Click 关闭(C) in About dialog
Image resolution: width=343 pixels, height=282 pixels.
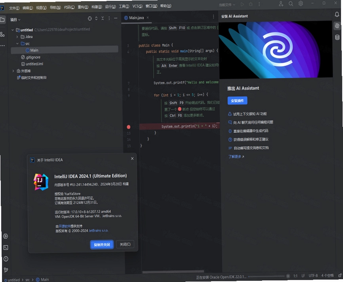(125, 244)
